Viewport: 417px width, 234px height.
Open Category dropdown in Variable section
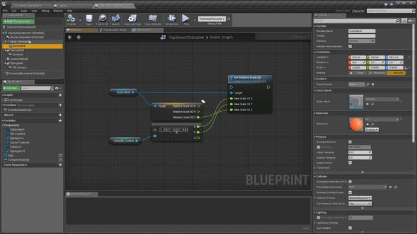[x=362, y=41]
